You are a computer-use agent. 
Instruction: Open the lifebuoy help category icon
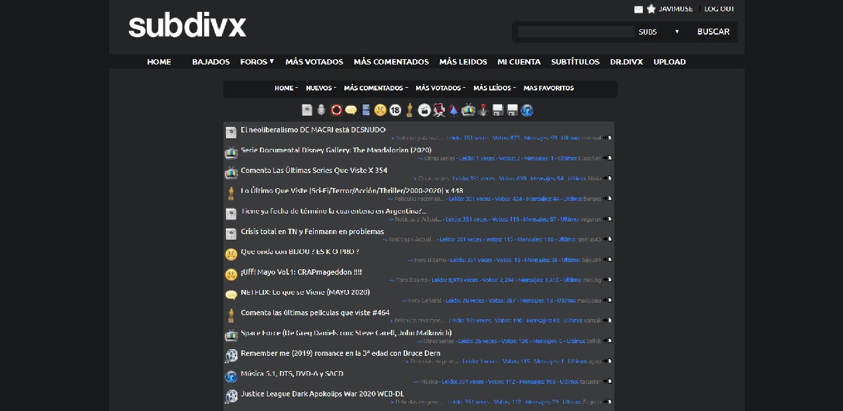point(337,110)
